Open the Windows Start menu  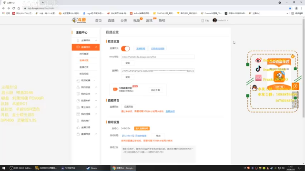coord(4,168)
